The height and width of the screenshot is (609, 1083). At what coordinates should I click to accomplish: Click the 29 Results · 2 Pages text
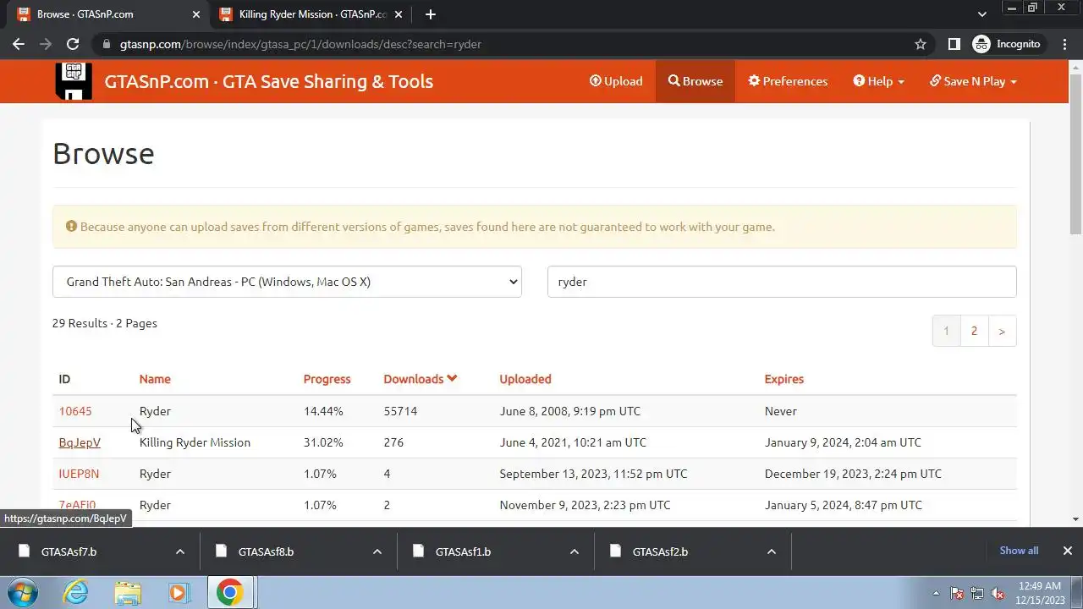[x=105, y=323]
